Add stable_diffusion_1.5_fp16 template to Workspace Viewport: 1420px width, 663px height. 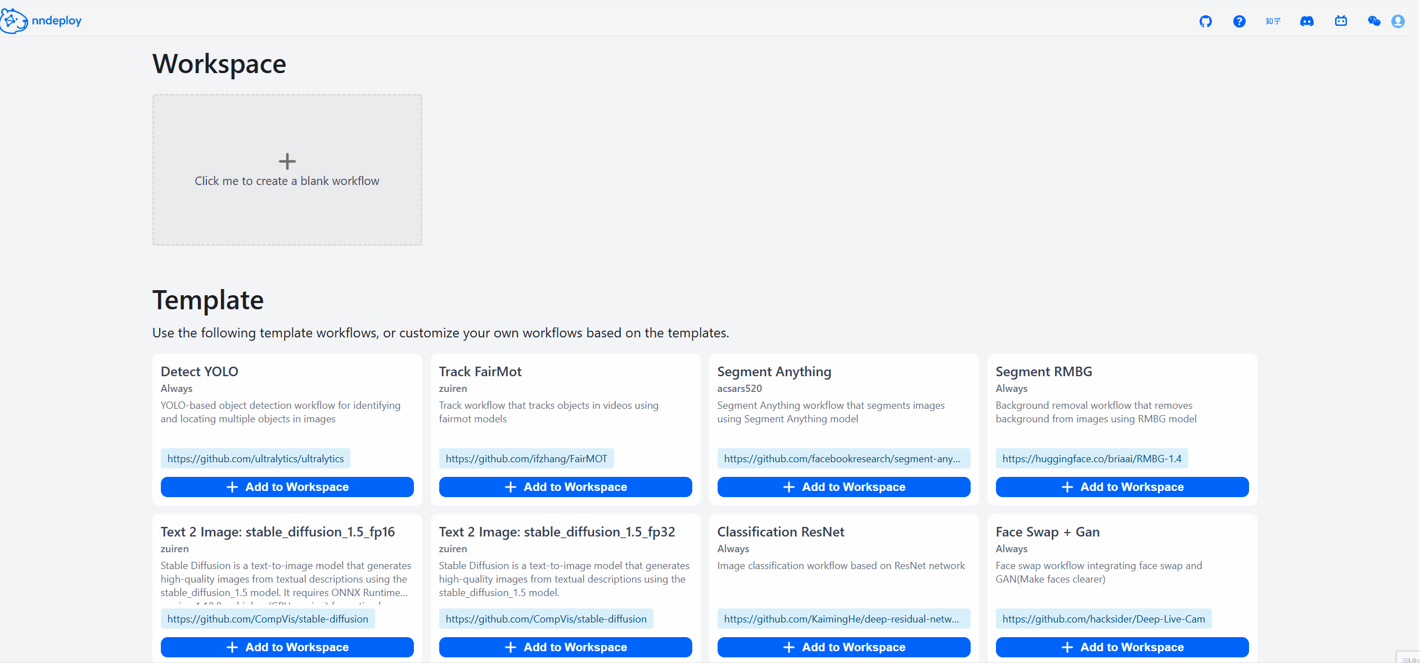287,647
